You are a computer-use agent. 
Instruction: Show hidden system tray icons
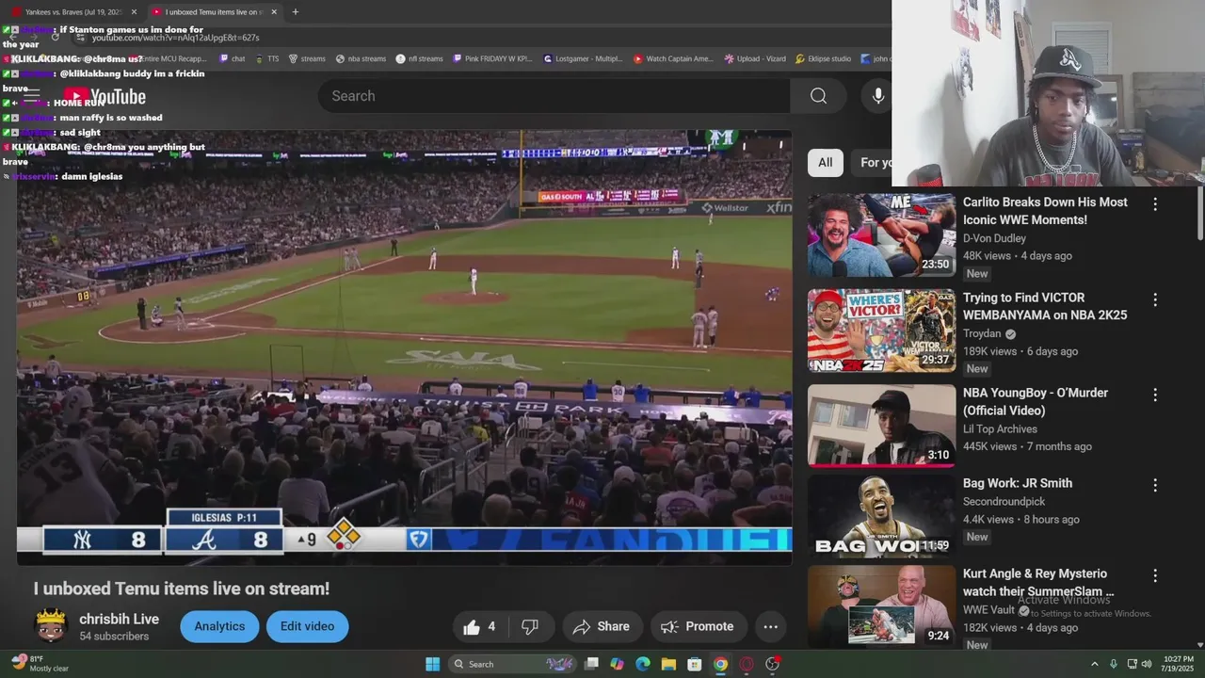coord(1094,664)
